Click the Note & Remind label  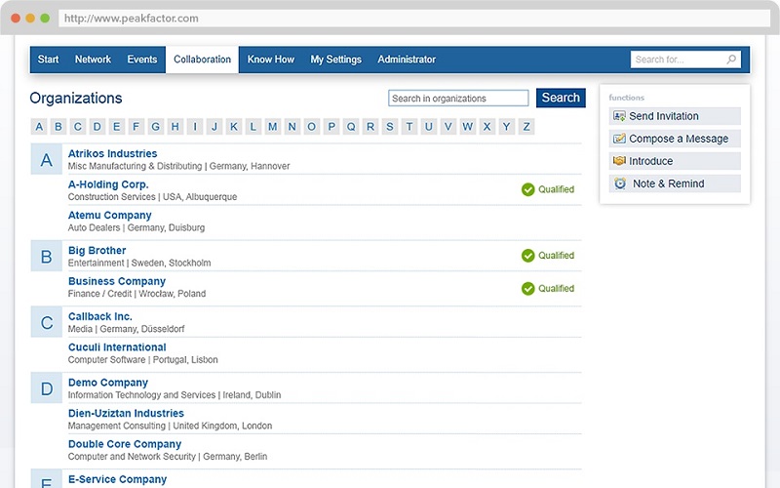[x=668, y=183]
